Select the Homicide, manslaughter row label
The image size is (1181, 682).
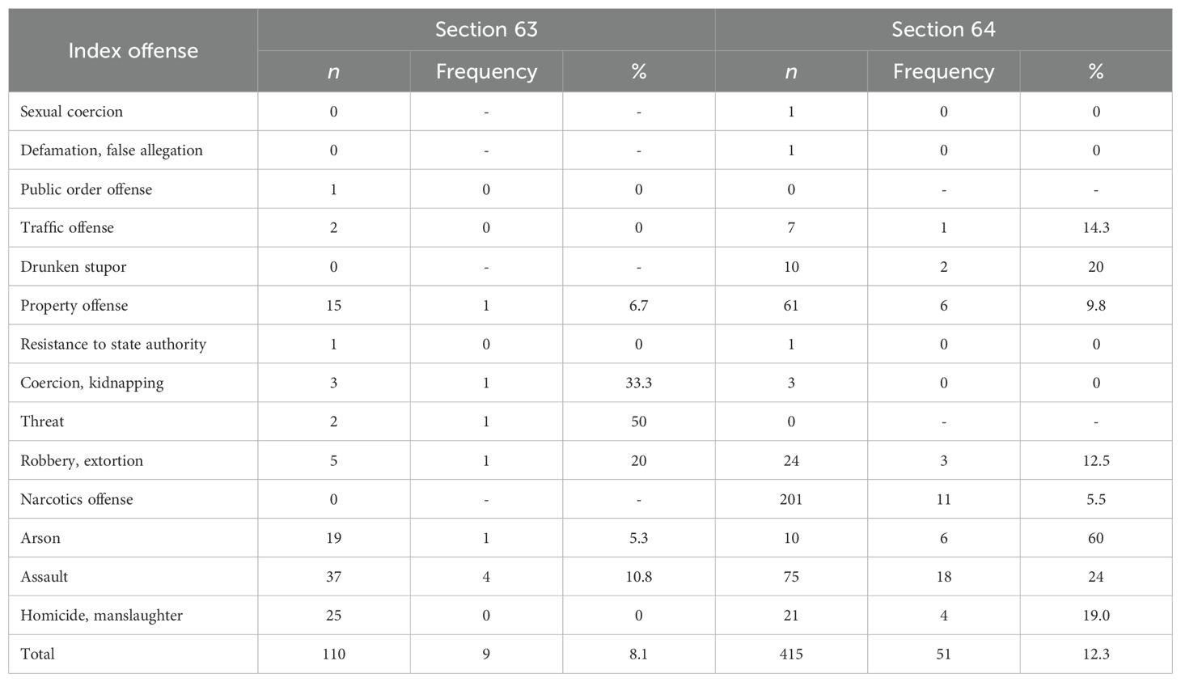tap(101, 616)
